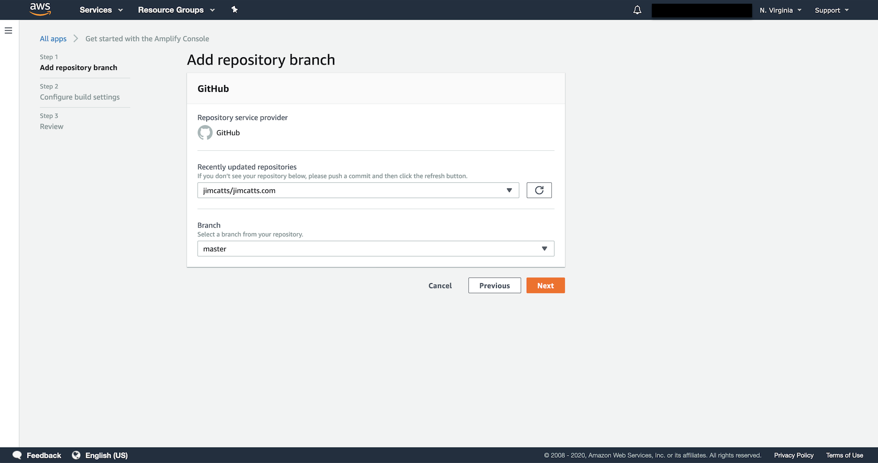The image size is (878, 463).
Task: Click the 'Recently updated repositories' label
Action: 247,167
